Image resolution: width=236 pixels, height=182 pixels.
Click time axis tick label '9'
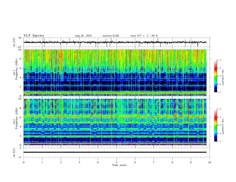coord(191,162)
